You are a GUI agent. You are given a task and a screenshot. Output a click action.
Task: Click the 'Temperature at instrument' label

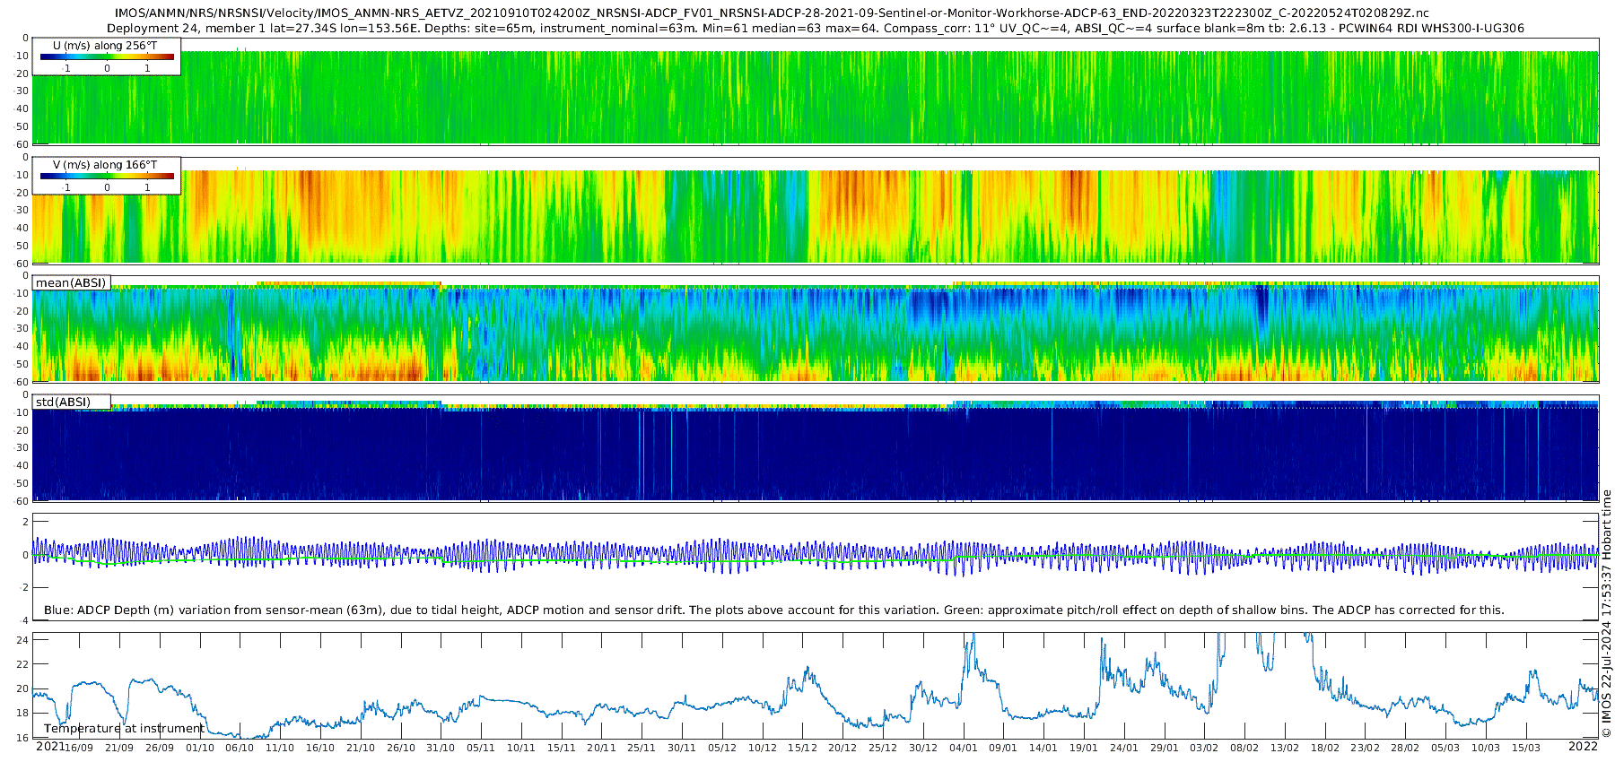point(124,728)
